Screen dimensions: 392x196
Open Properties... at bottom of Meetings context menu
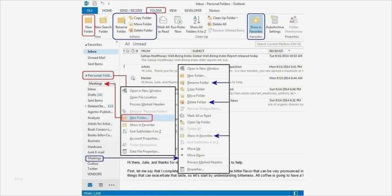point(195,169)
